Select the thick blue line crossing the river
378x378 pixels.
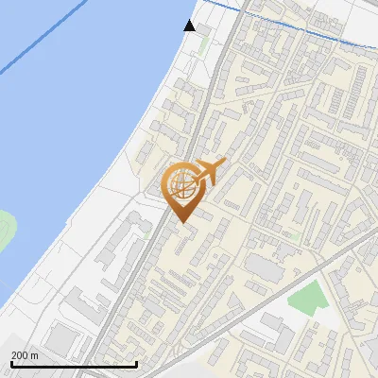click(43, 36)
